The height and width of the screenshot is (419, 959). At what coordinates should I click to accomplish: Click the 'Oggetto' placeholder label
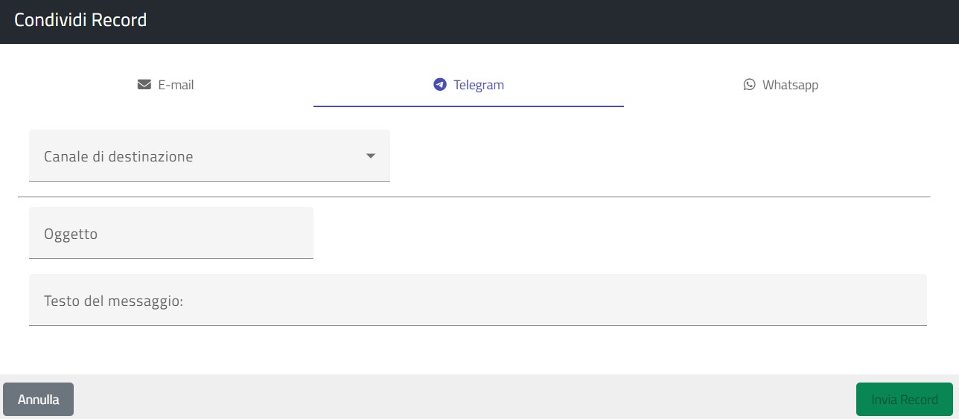tap(71, 234)
